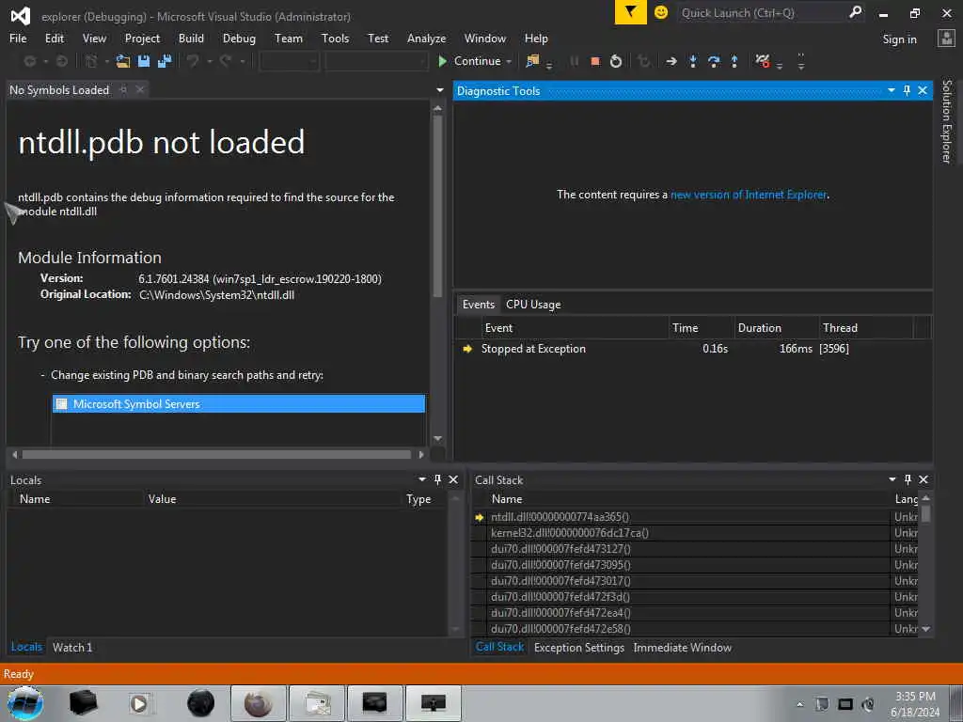Open the Test menu
Screen dimensions: 963x722
tap(378, 38)
